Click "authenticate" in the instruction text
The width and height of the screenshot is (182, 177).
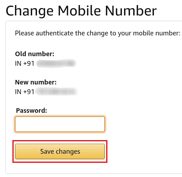pyautogui.click(x=55, y=33)
